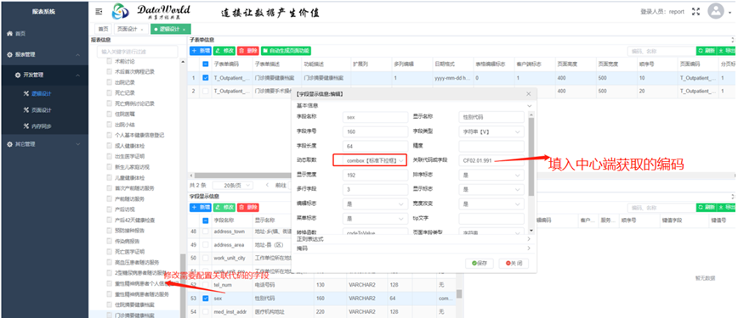This screenshot has width=738, height=318.
Task: Click the 字段序号 input with 160
Action: click(375, 132)
